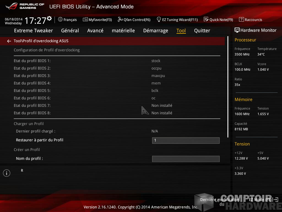282x212 pixels.
Task: Click the Dernier profil chargé label
Action: pos(36,131)
